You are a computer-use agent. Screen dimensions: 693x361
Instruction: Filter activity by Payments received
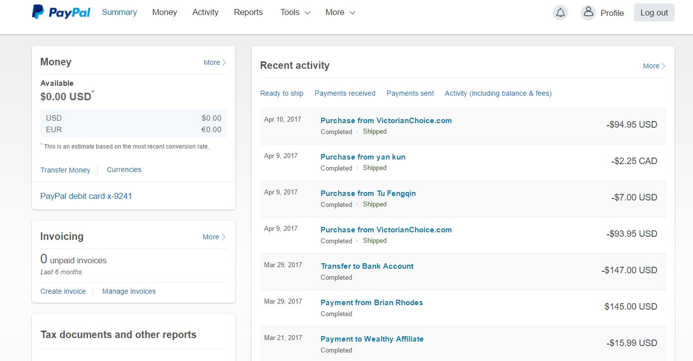(345, 93)
